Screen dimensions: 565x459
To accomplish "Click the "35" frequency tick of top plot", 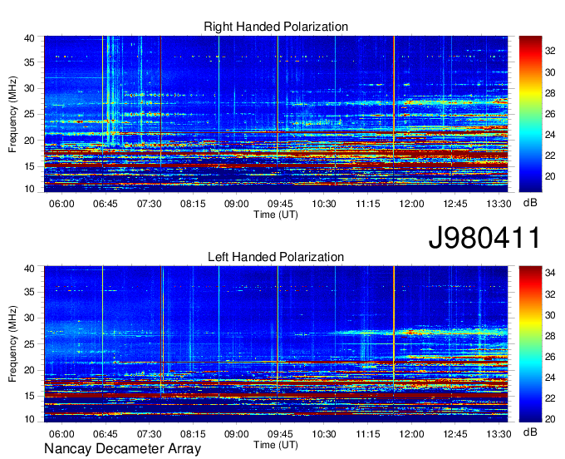I will pyautogui.click(x=30, y=62).
